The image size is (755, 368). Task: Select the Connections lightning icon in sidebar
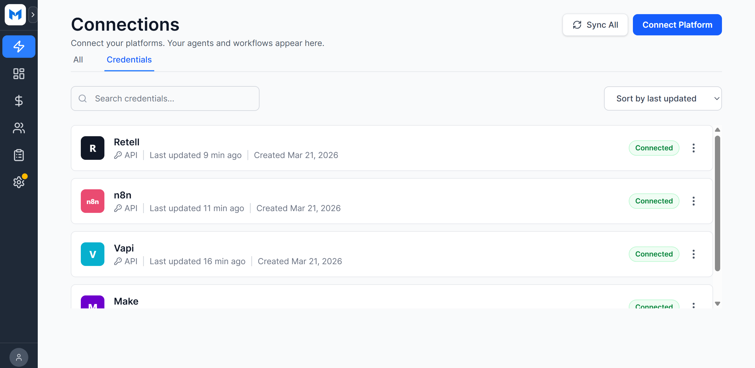pos(19,46)
